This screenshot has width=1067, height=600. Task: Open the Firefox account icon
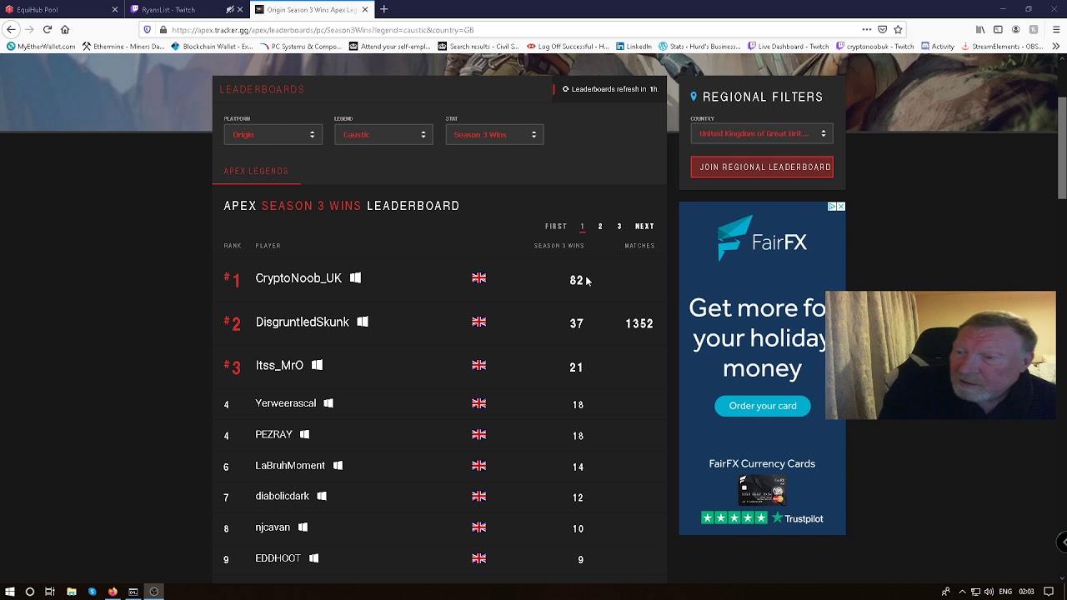(x=1015, y=29)
